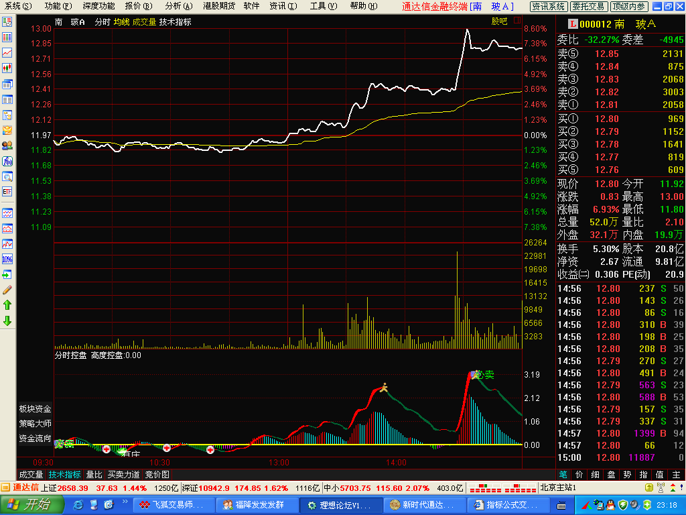This screenshot has width=686, height=515.
Task: Click the first icon in the left toolbar
Action: (7, 21)
